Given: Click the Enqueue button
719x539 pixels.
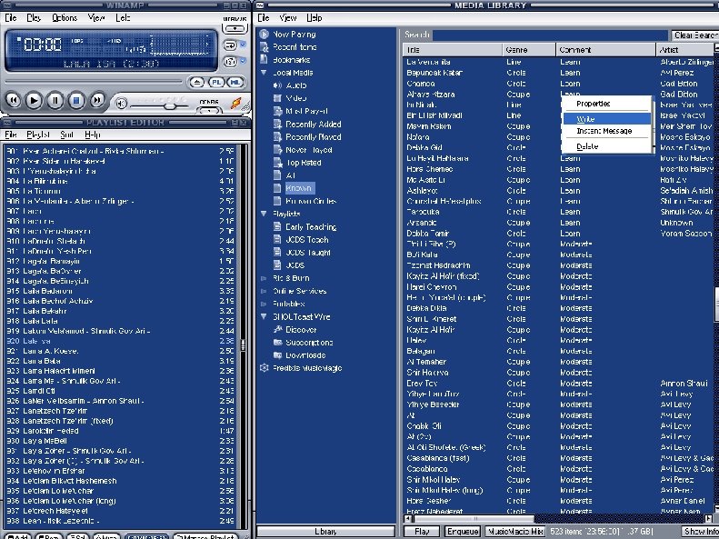Looking at the screenshot, I should (462, 532).
